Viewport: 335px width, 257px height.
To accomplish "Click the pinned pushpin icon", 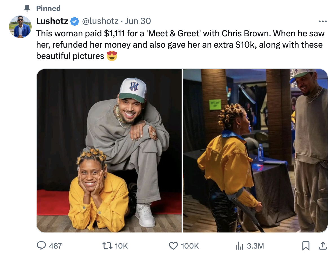I will pos(27,8).
